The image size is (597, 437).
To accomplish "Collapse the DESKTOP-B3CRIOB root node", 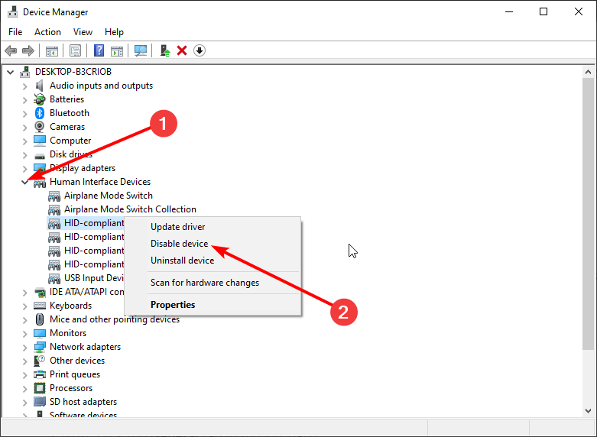I will [x=10, y=72].
